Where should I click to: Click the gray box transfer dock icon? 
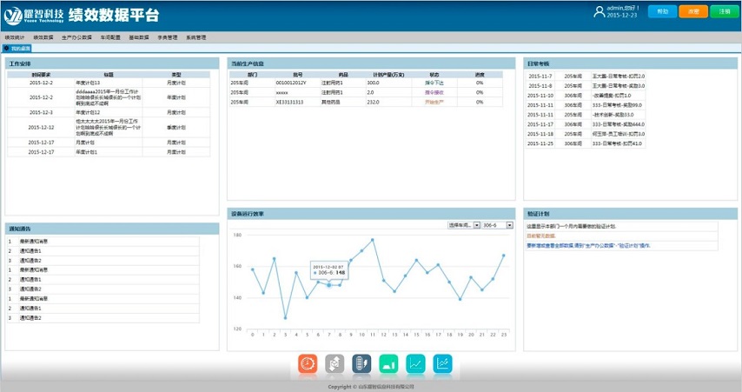point(335,364)
